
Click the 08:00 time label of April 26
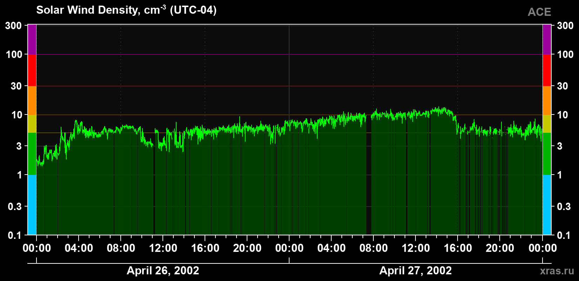tap(121, 248)
